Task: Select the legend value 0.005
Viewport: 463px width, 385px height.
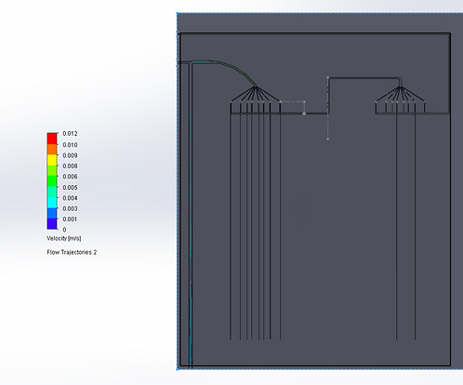Action: [x=70, y=187]
